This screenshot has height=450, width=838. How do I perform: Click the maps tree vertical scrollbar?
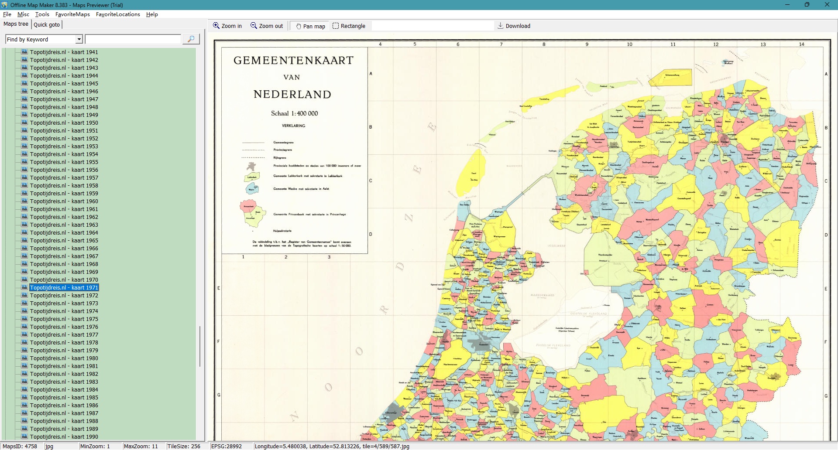tap(200, 346)
